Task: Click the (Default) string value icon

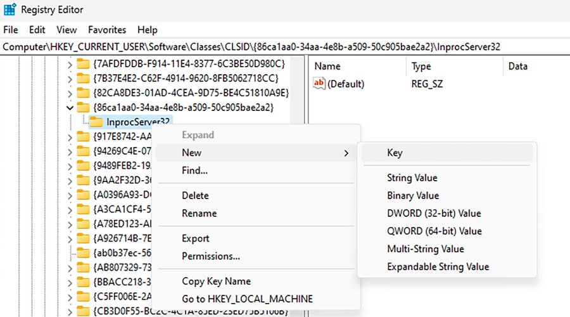Action: pos(319,84)
